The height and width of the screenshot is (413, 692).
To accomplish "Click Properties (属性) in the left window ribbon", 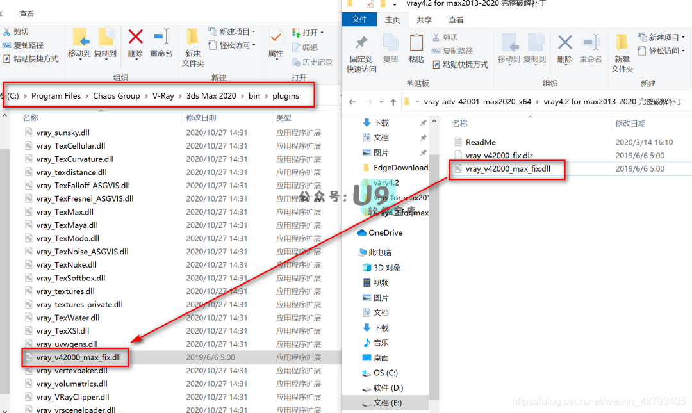I will click(x=276, y=43).
